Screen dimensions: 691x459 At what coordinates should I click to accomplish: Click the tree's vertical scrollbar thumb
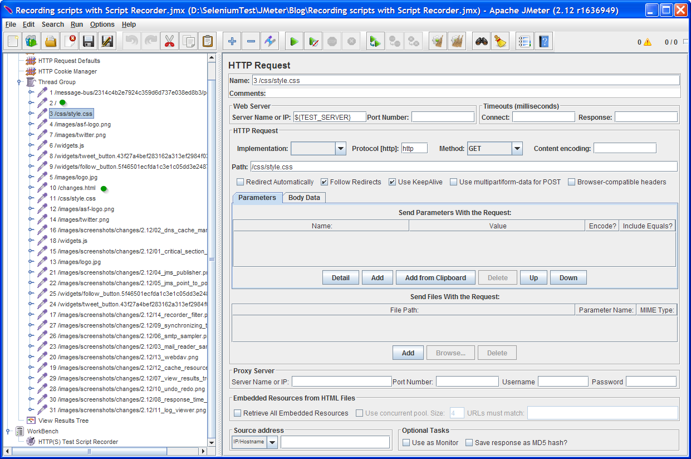[212, 258]
